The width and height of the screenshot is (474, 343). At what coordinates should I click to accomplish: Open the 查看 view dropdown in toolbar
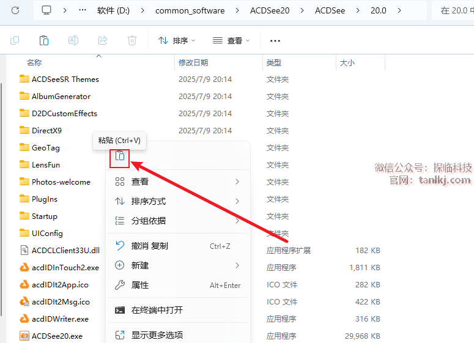pos(231,40)
